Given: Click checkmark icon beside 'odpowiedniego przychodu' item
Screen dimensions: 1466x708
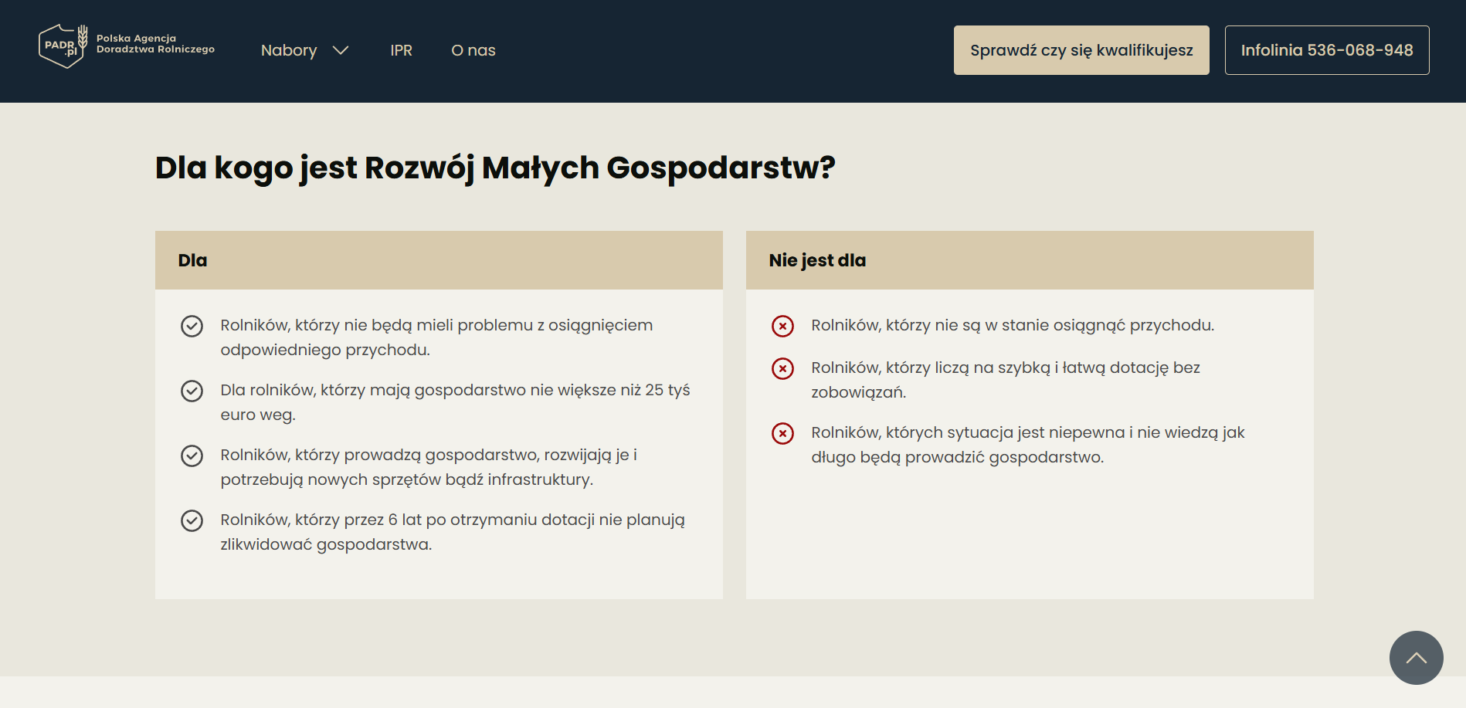Looking at the screenshot, I should point(192,327).
